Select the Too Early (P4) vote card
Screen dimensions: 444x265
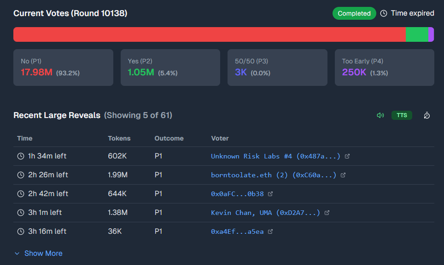pos(384,68)
